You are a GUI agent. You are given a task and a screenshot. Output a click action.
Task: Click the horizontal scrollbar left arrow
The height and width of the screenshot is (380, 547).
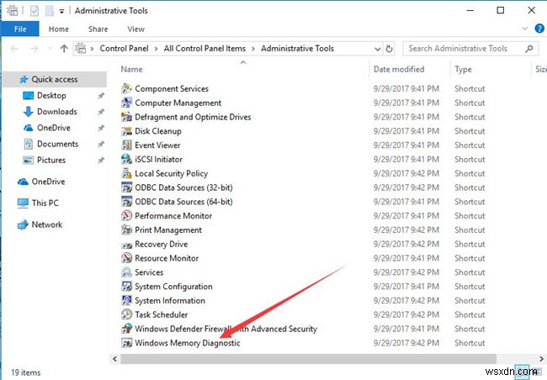(x=114, y=358)
